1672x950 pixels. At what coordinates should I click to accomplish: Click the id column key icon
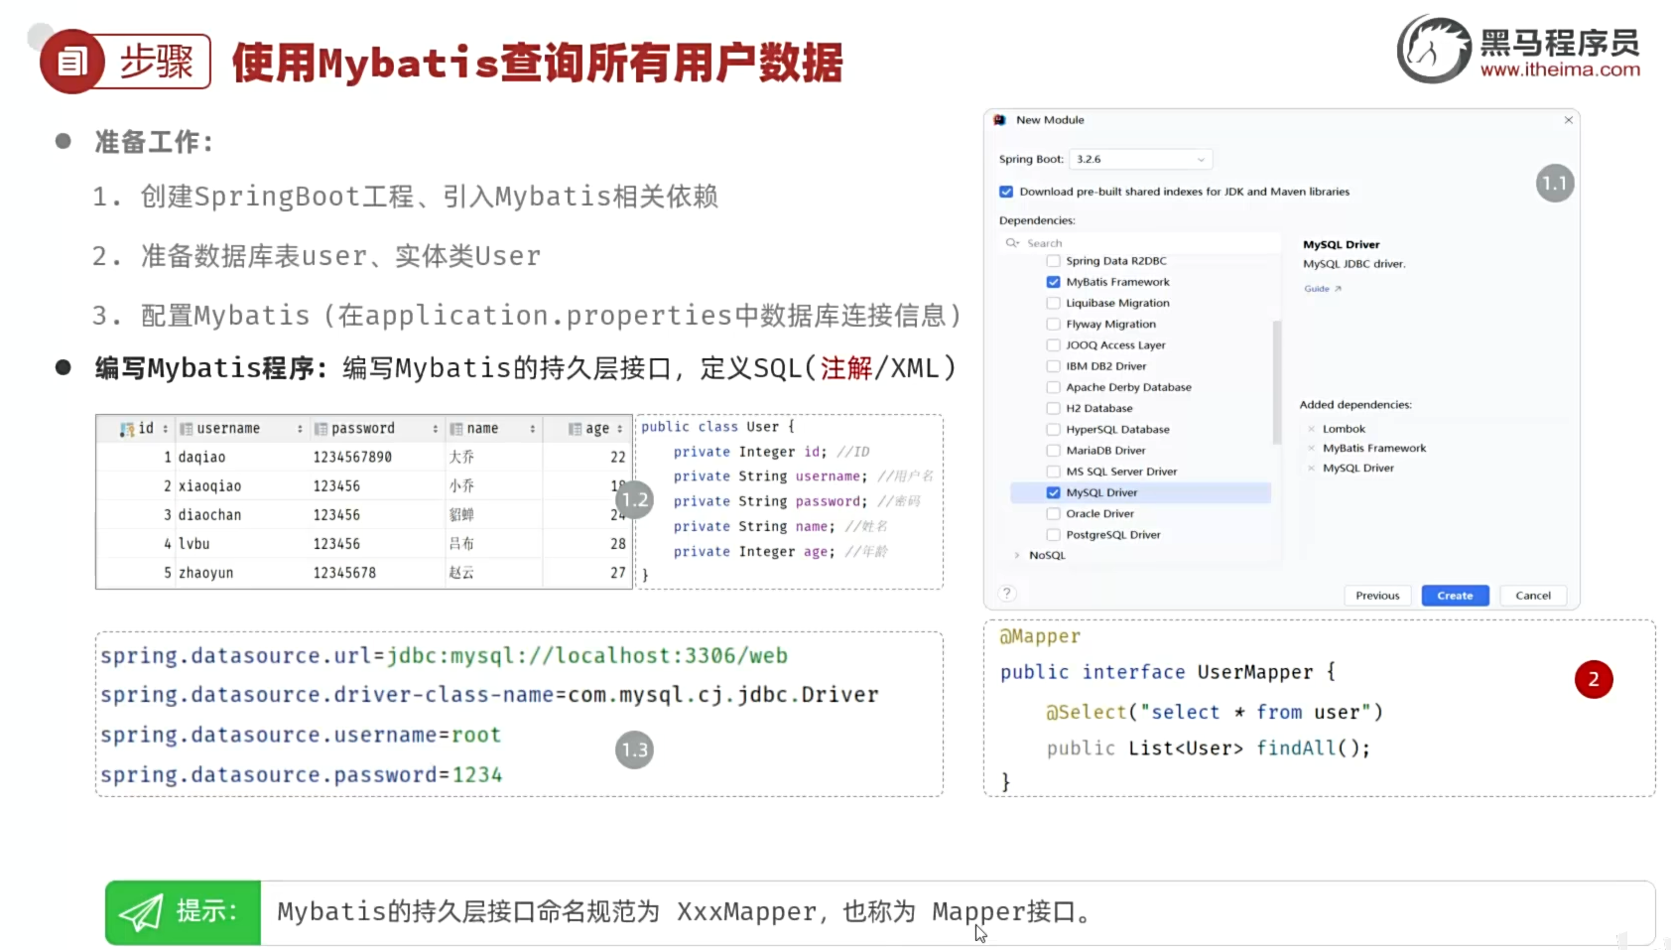click(126, 429)
